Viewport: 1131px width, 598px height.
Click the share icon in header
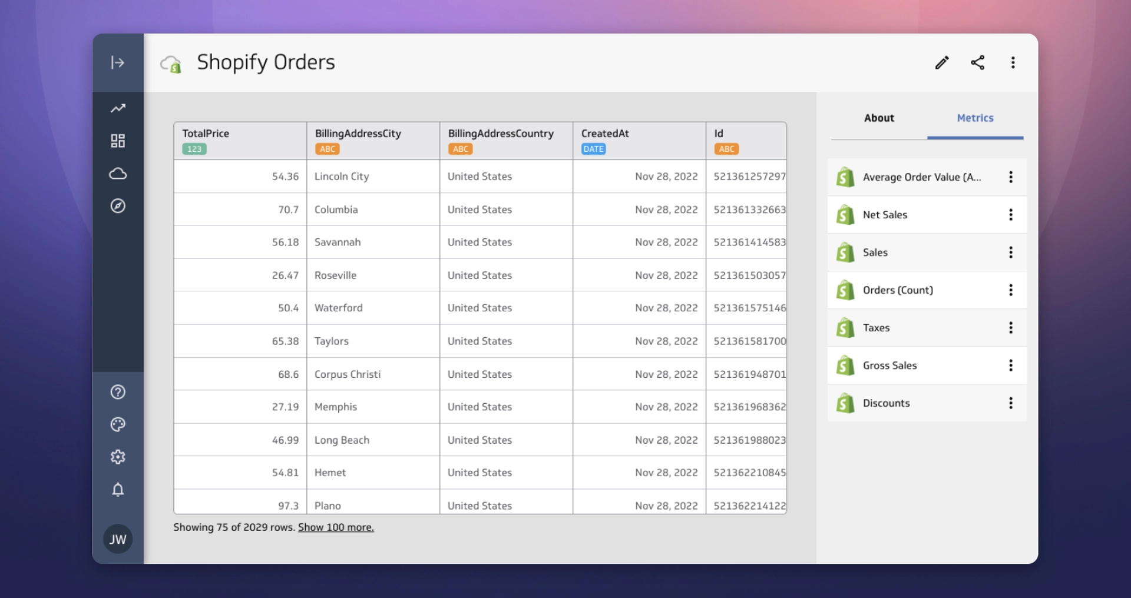(x=978, y=62)
